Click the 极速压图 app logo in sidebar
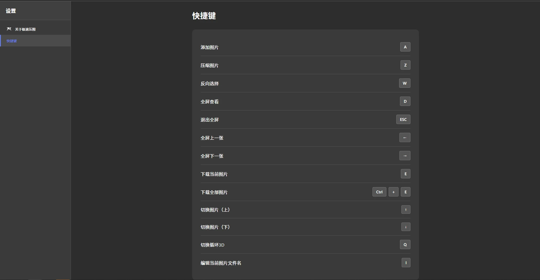Screen dimensions: 540x280 [9, 29]
